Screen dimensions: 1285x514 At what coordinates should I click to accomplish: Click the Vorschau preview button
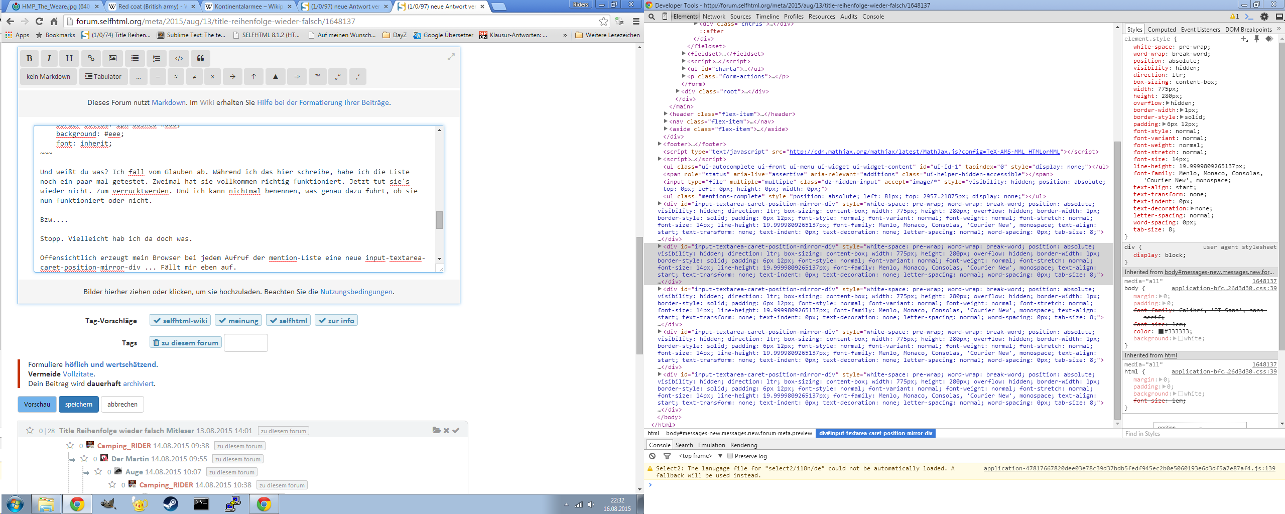point(37,404)
